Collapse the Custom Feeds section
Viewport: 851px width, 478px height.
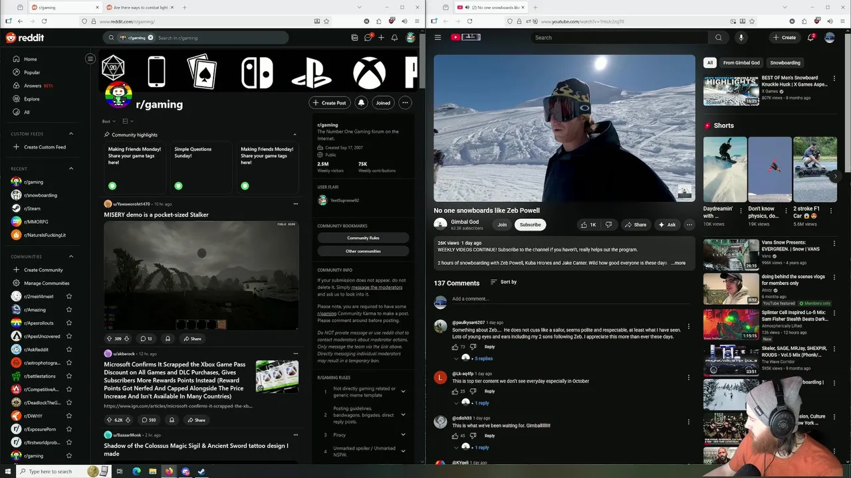(x=71, y=134)
